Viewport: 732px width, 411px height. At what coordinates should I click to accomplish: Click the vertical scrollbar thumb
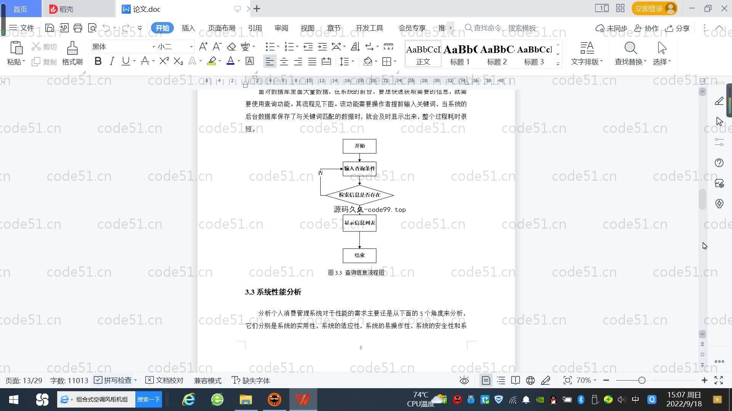click(x=702, y=199)
